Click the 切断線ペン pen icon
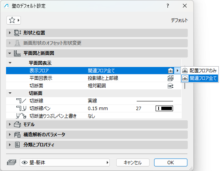The height and width of the screenshot is (171, 223). 21,109
